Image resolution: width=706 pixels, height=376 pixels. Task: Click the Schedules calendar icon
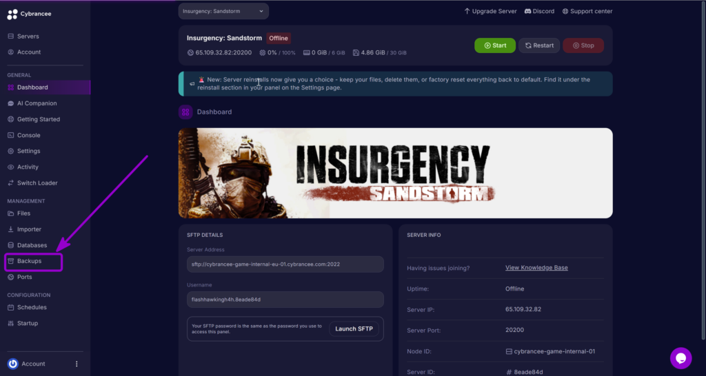pyautogui.click(x=11, y=307)
